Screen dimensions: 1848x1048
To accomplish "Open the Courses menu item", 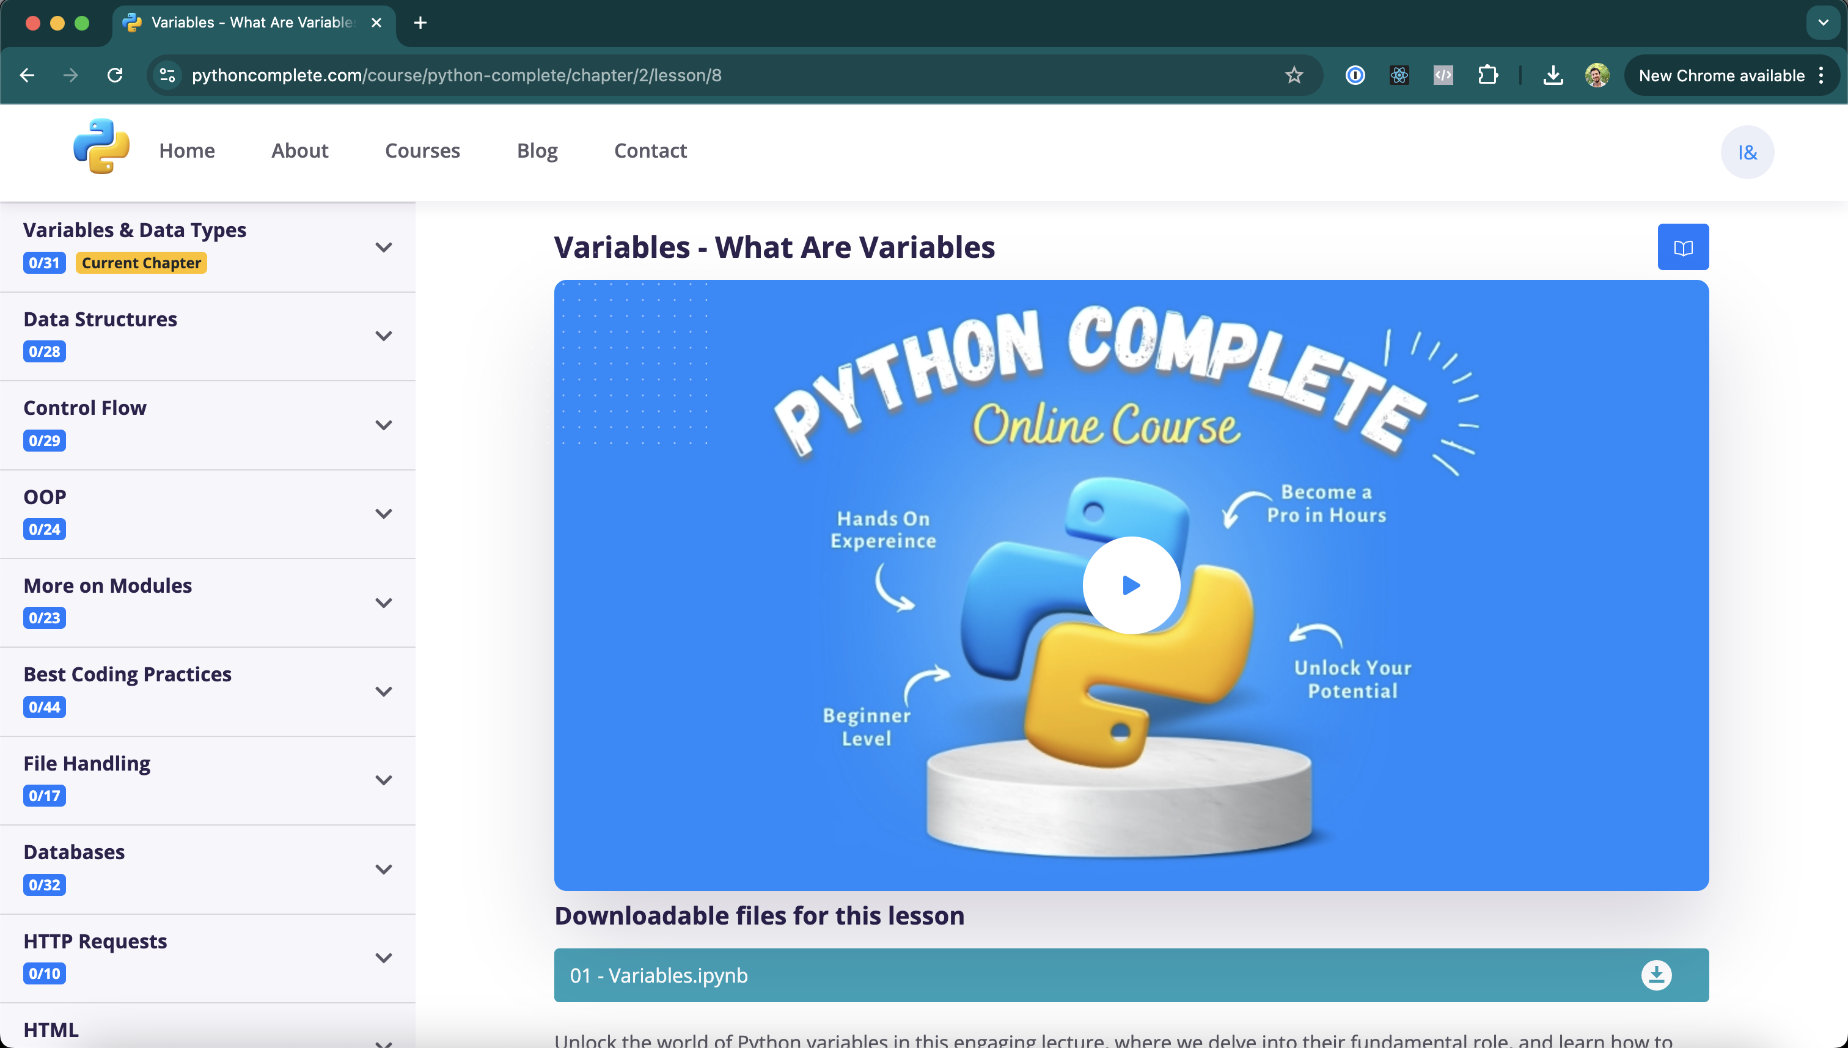I will pyautogui.click(x=422, y=150).
